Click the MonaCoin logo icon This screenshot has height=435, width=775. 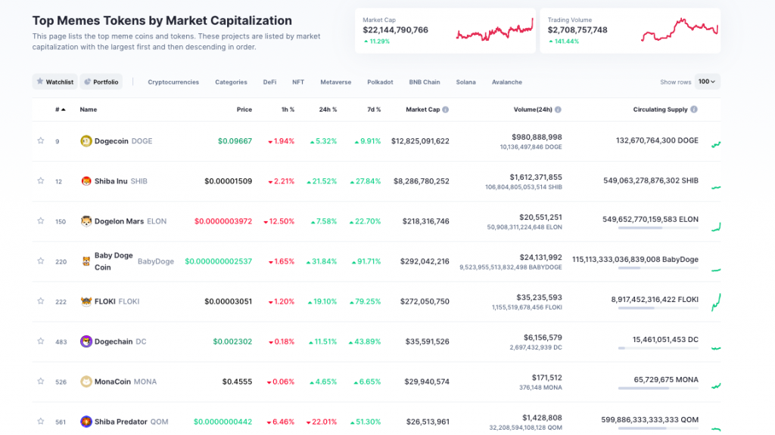[86, 381]
